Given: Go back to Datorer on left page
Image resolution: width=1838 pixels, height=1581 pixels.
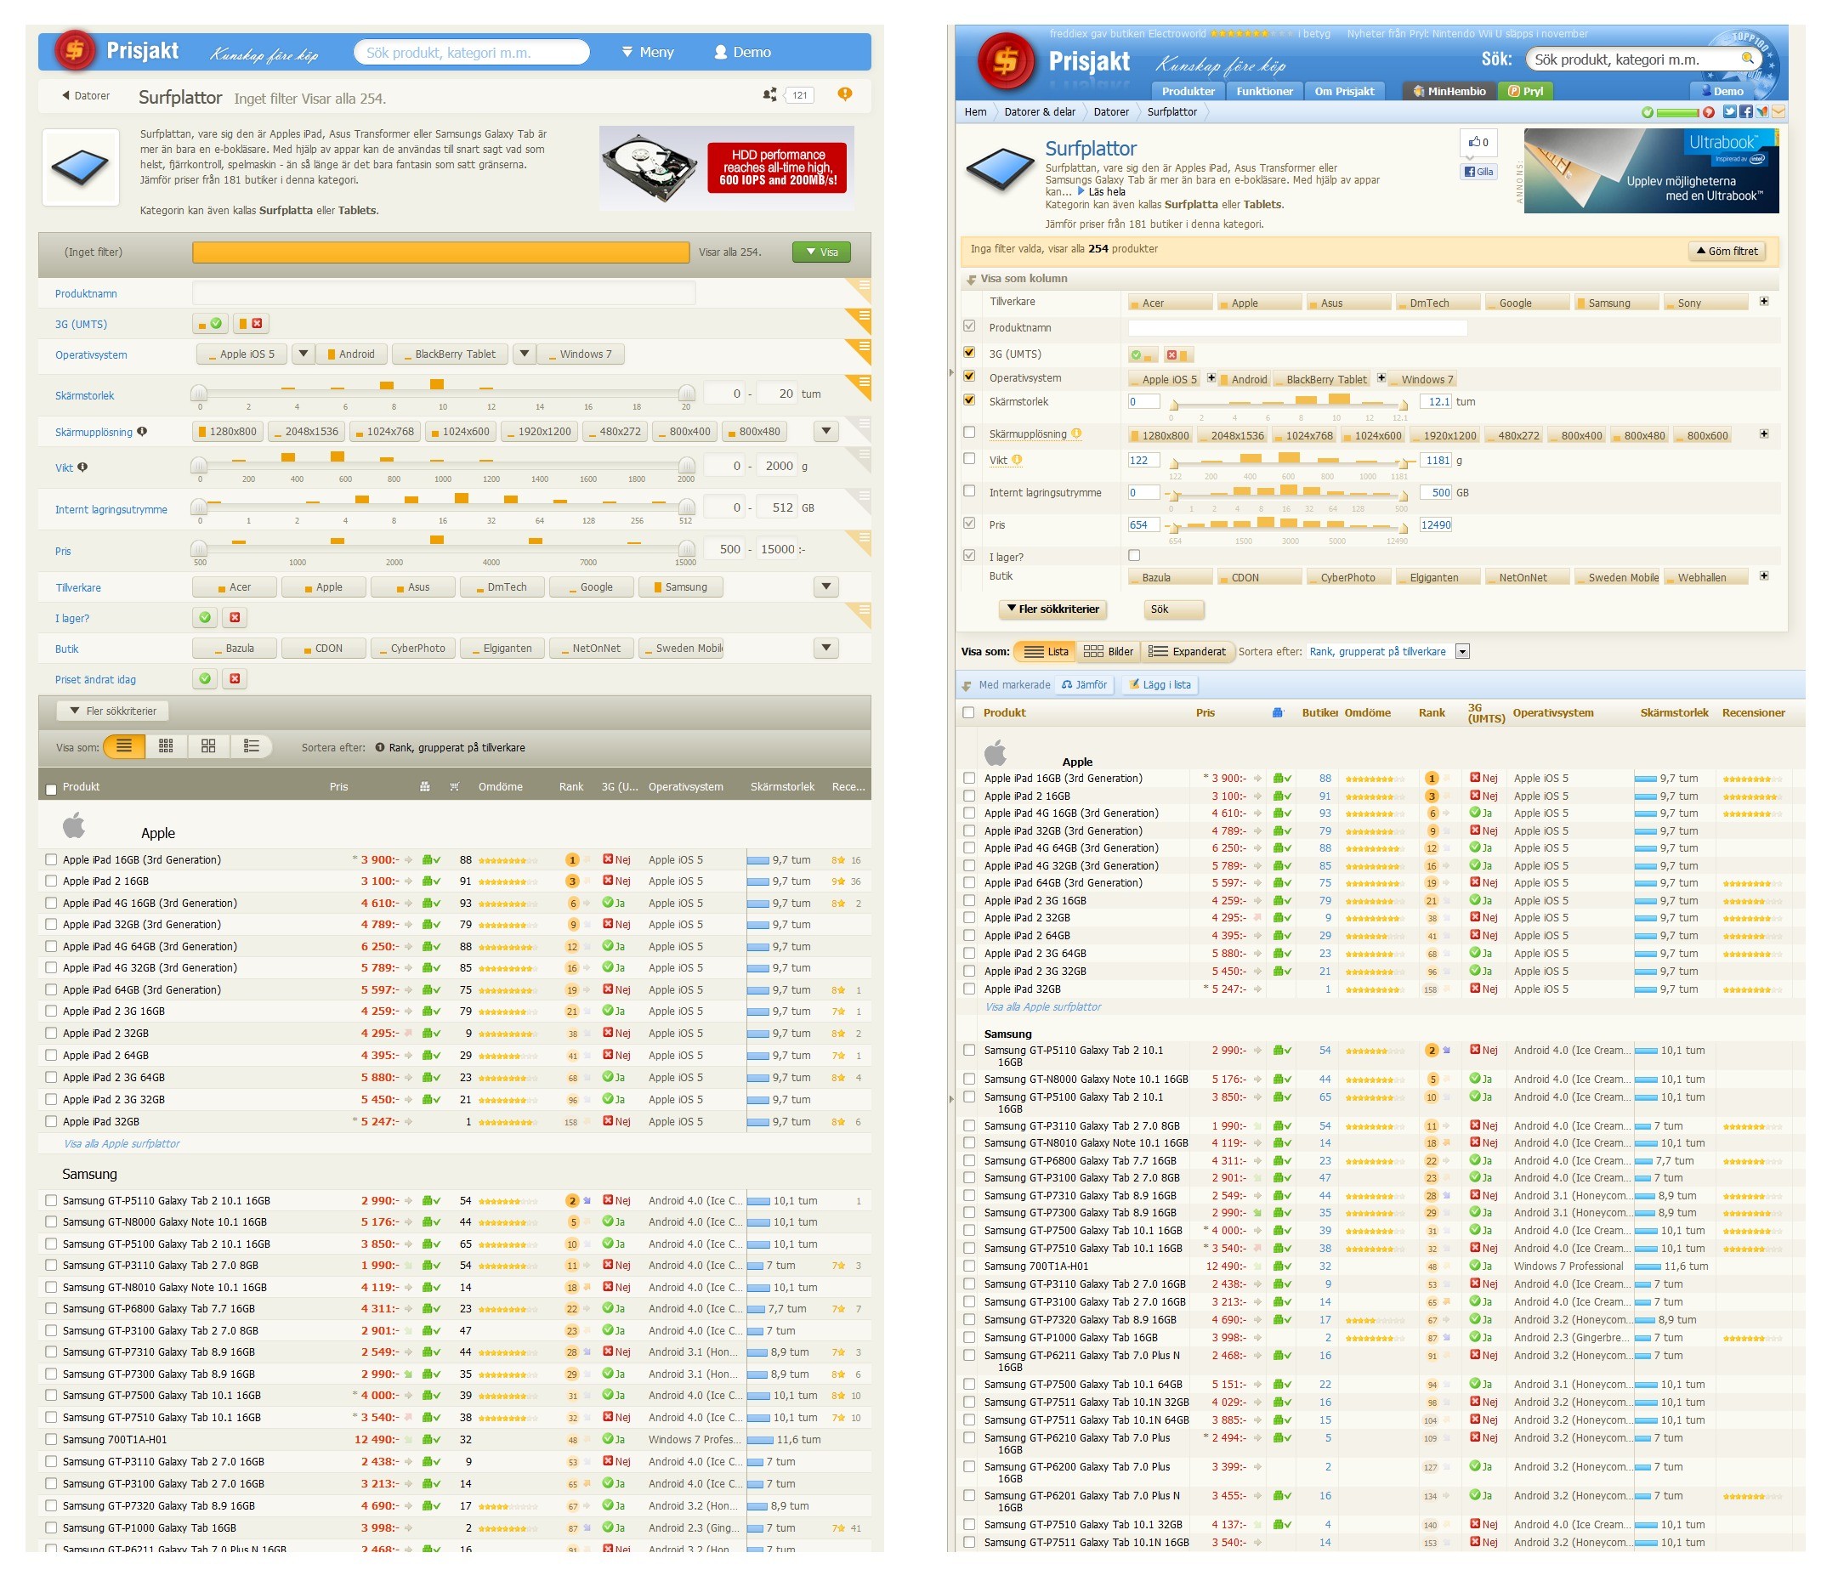Looking at the screenshot, I should (86, 96).
